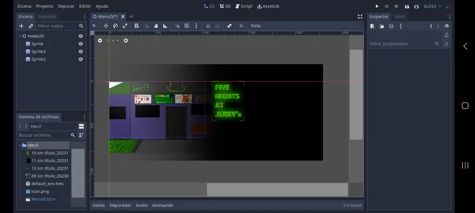Toggle visibility of Sprite2 node

(81, 59)
